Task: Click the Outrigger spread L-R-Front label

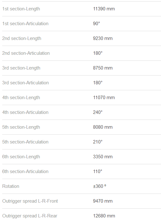Action: [x=30, y=201]
